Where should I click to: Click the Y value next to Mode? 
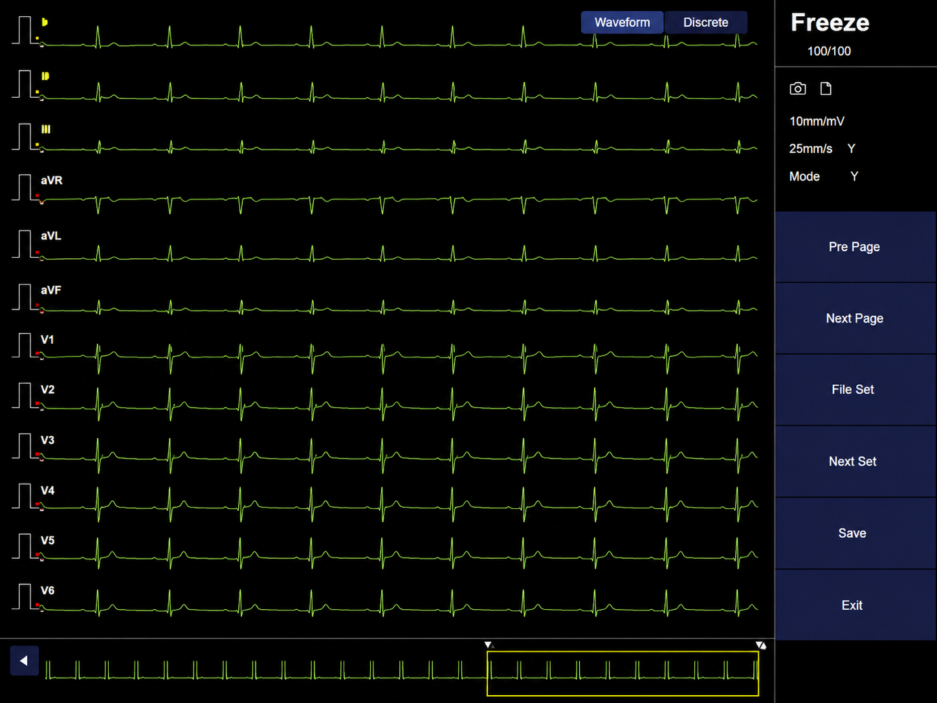pos(854,177)
